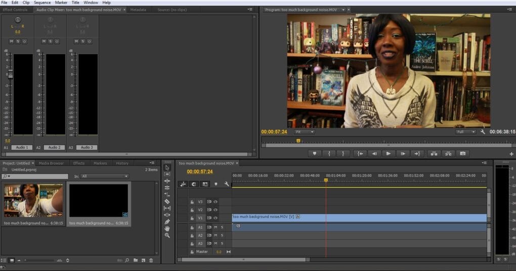
Task: Open the File menu
Action: [x=4, y=3]
